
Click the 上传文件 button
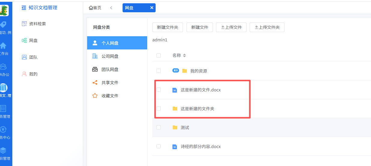click(231, 27)
